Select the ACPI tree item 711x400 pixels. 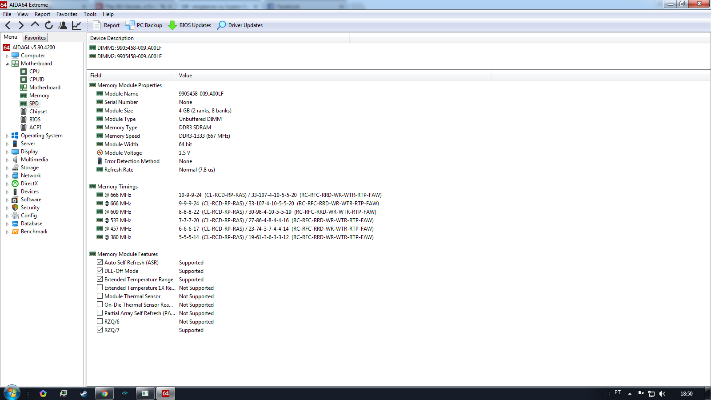35,128
